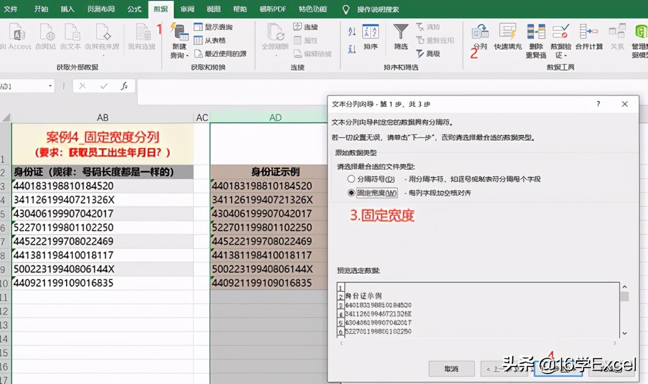This screenshot has width=648, height=384.
Task: Switch to the 开始 Home tab
Action: click(x=41, y=9)
